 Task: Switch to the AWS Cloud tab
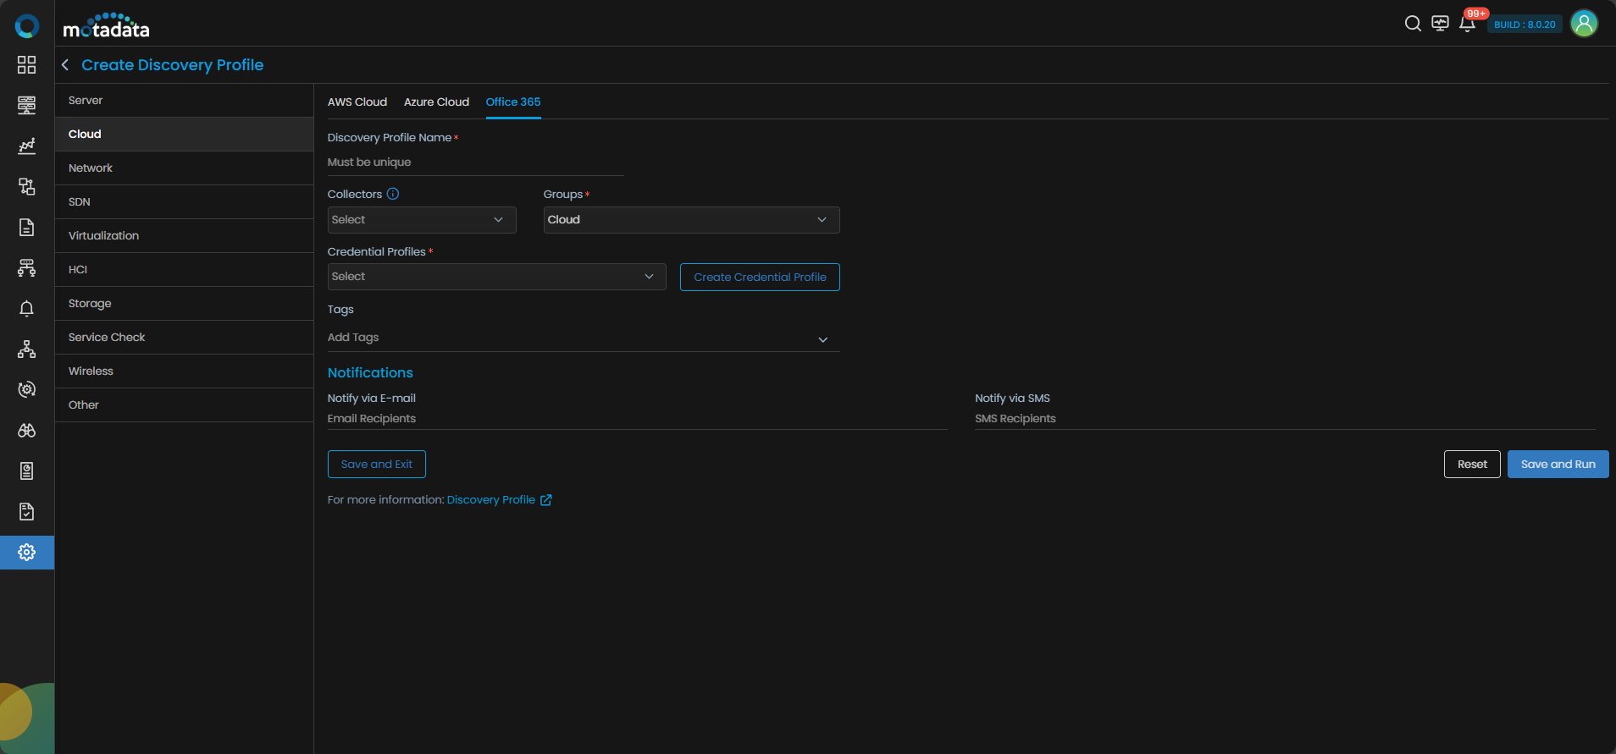point(357,102)
